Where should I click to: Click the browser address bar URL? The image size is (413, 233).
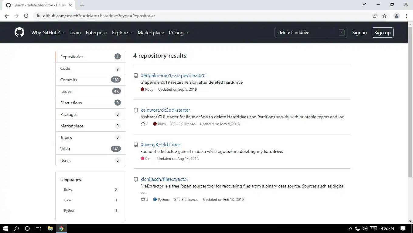(x=99, y=16)
